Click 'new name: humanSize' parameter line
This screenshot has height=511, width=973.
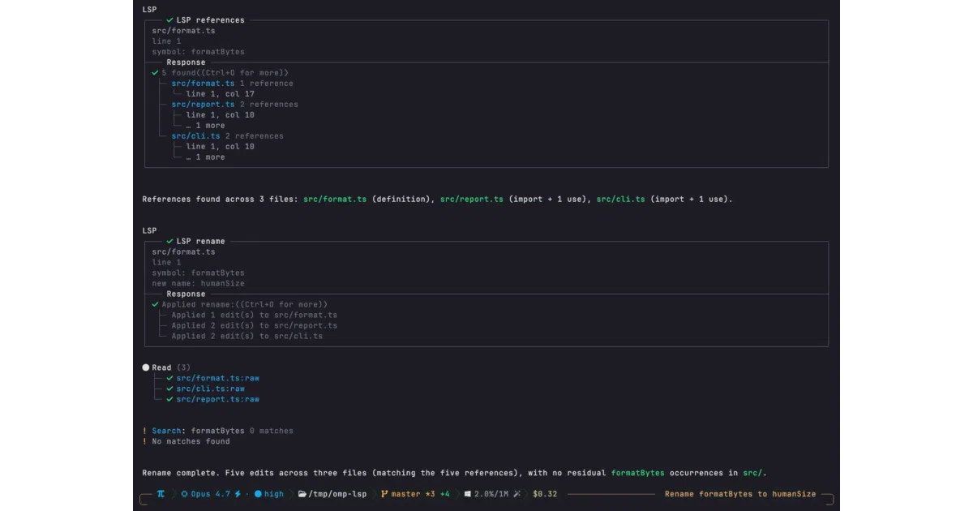tap(199, 283)
